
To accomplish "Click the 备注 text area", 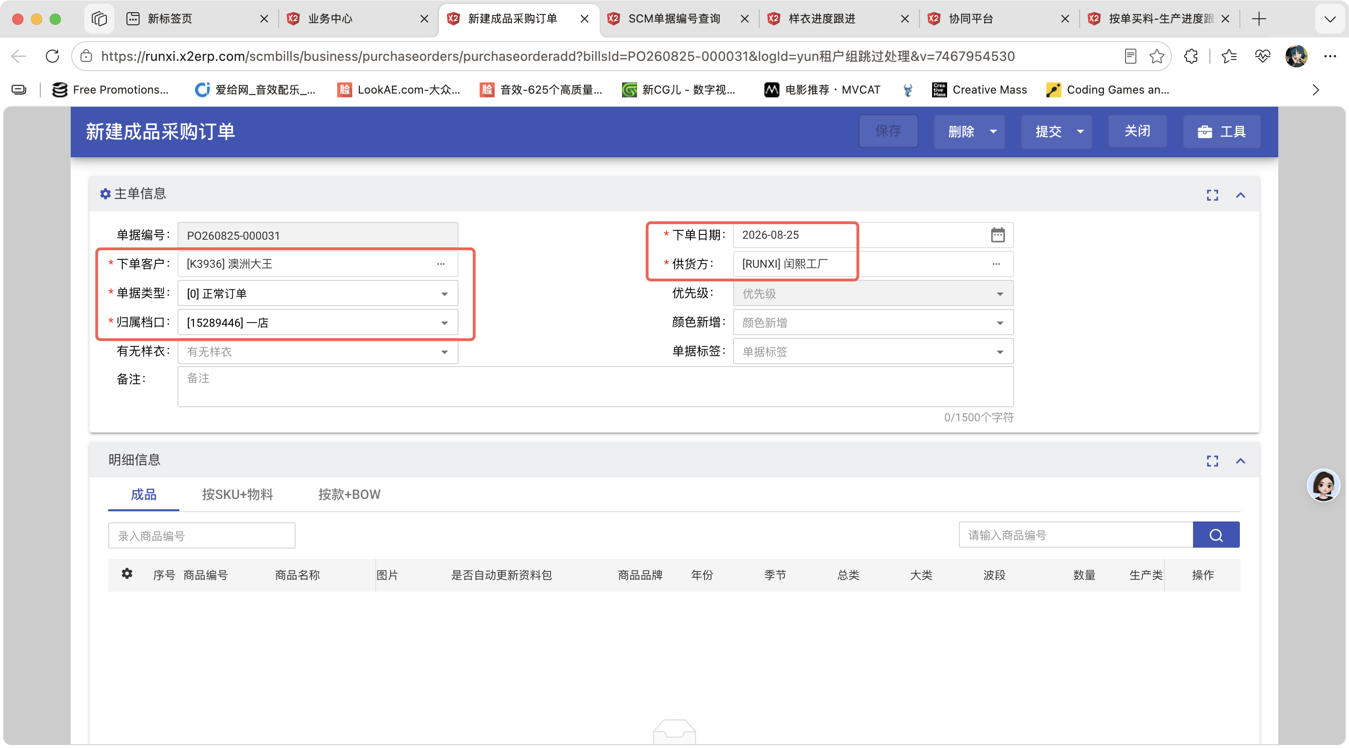I will [x=595, y=387].
